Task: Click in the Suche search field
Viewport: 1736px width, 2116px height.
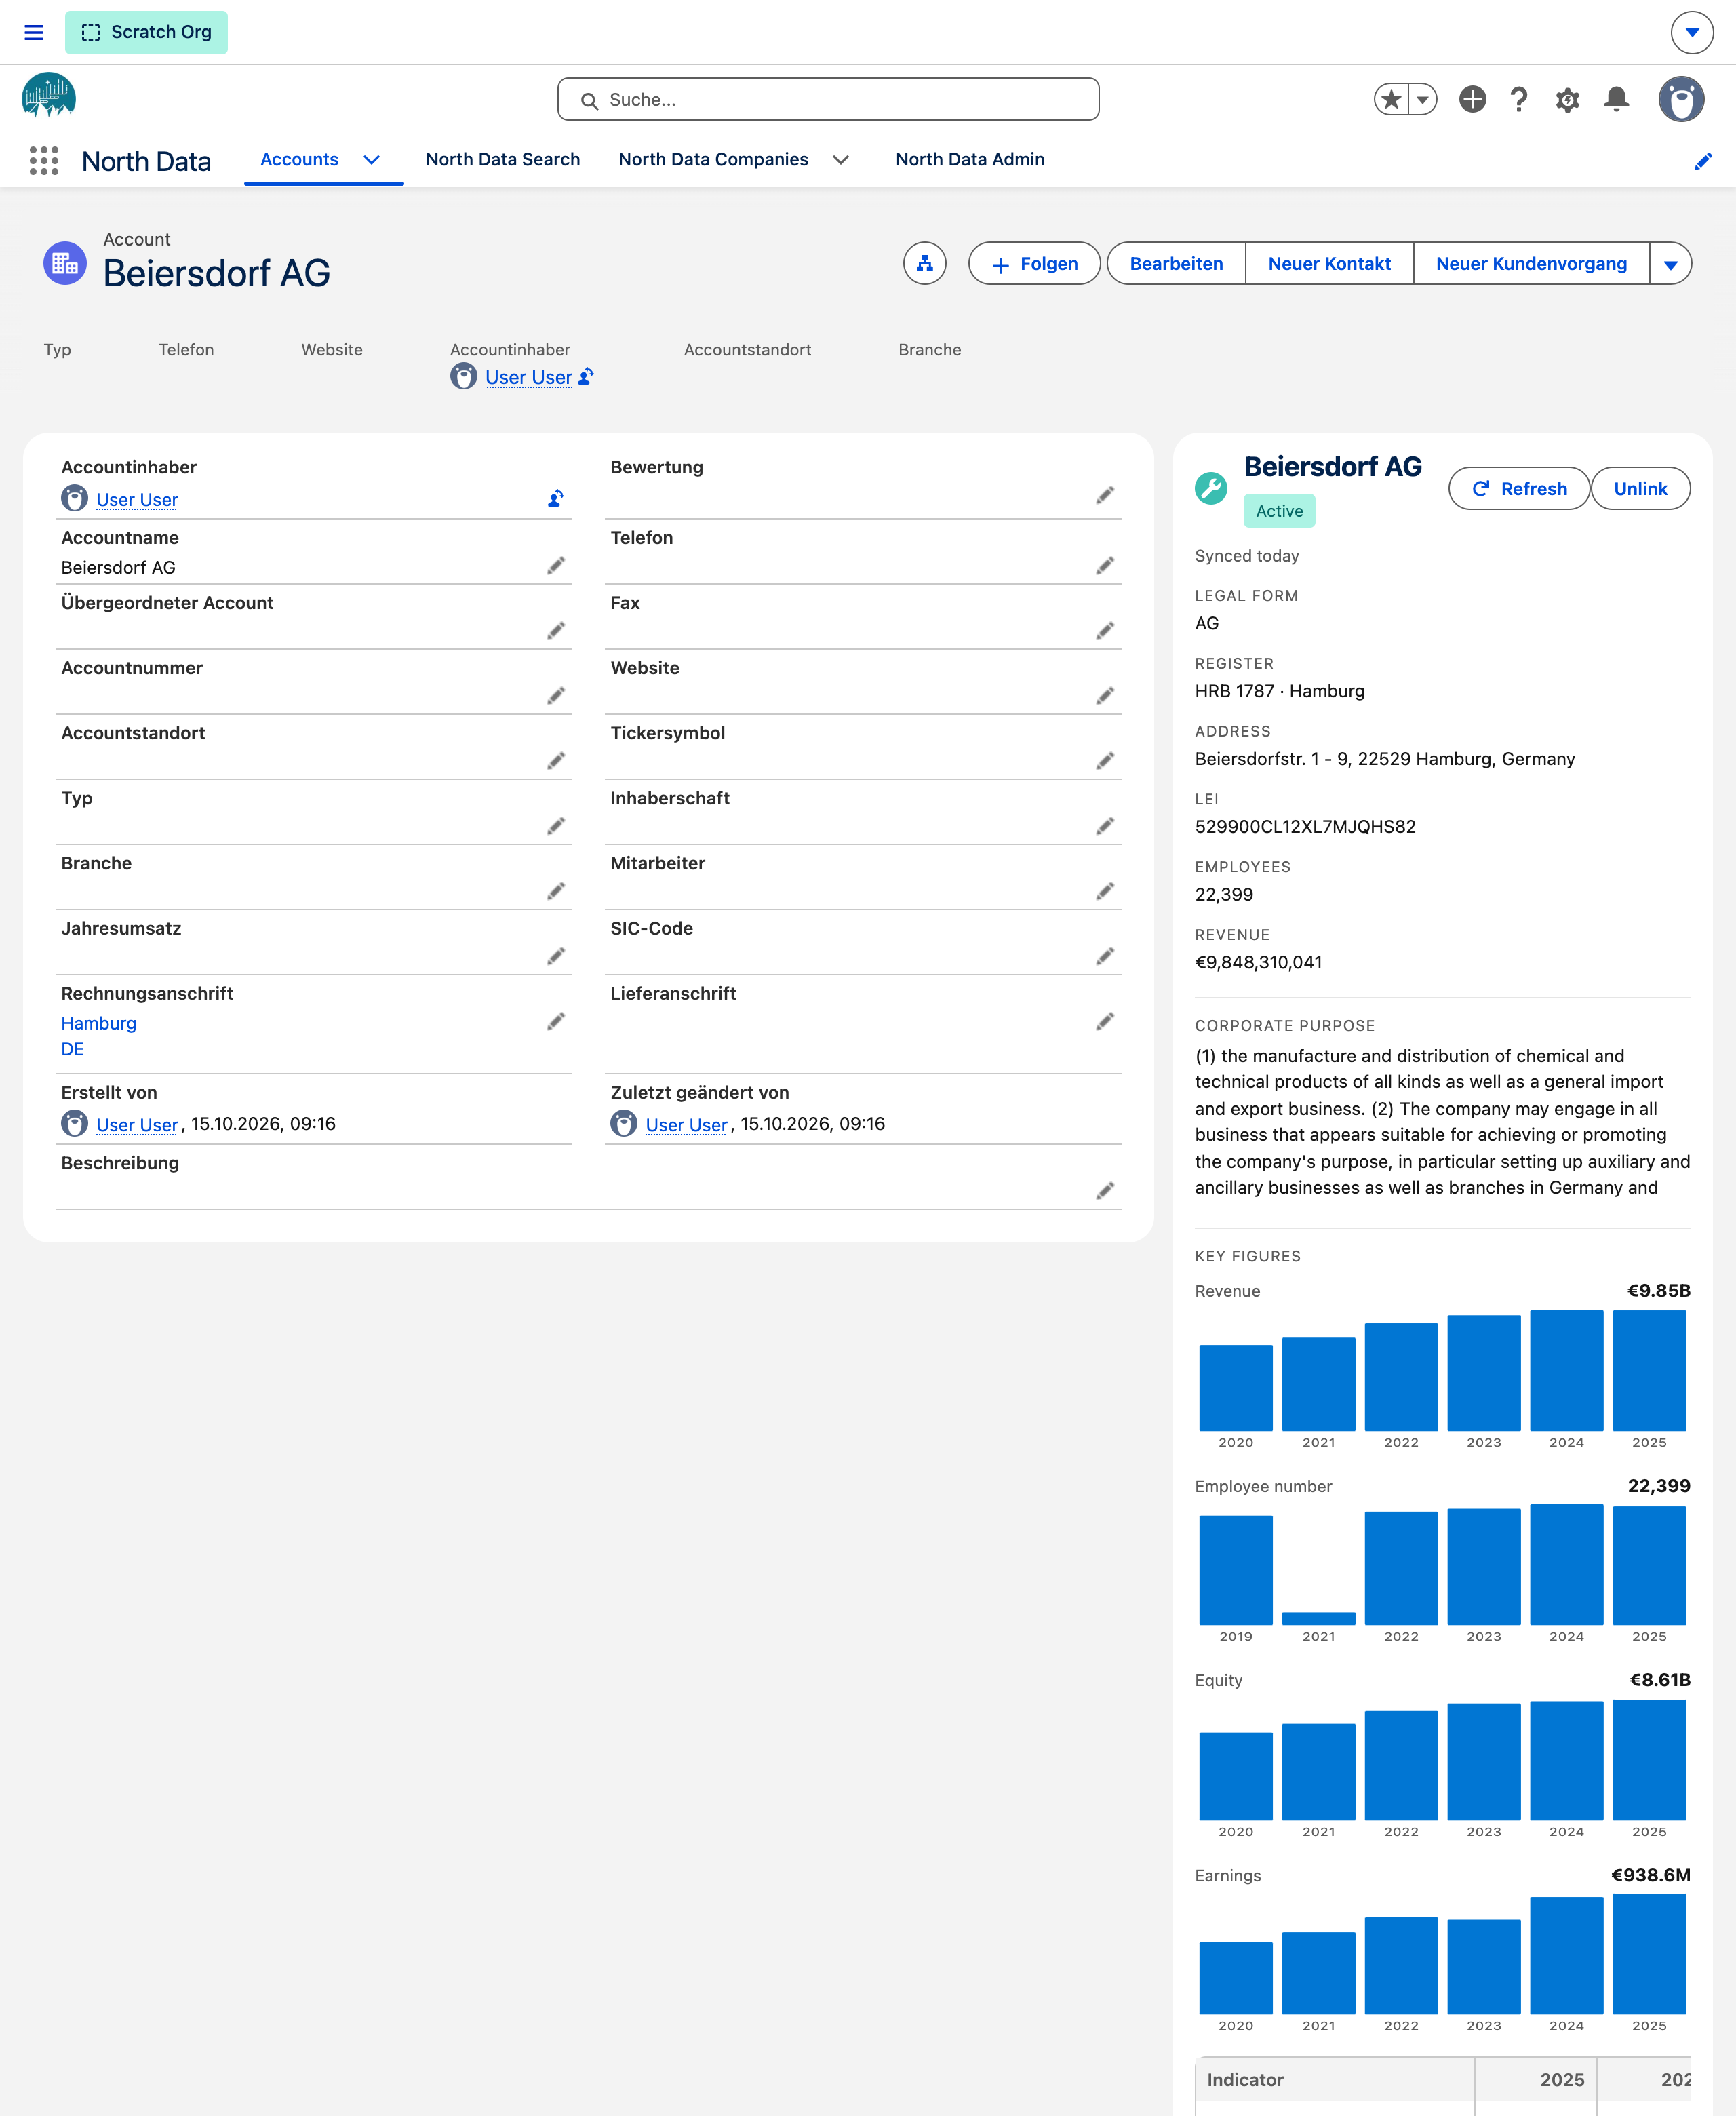Action: click(828, 100)
